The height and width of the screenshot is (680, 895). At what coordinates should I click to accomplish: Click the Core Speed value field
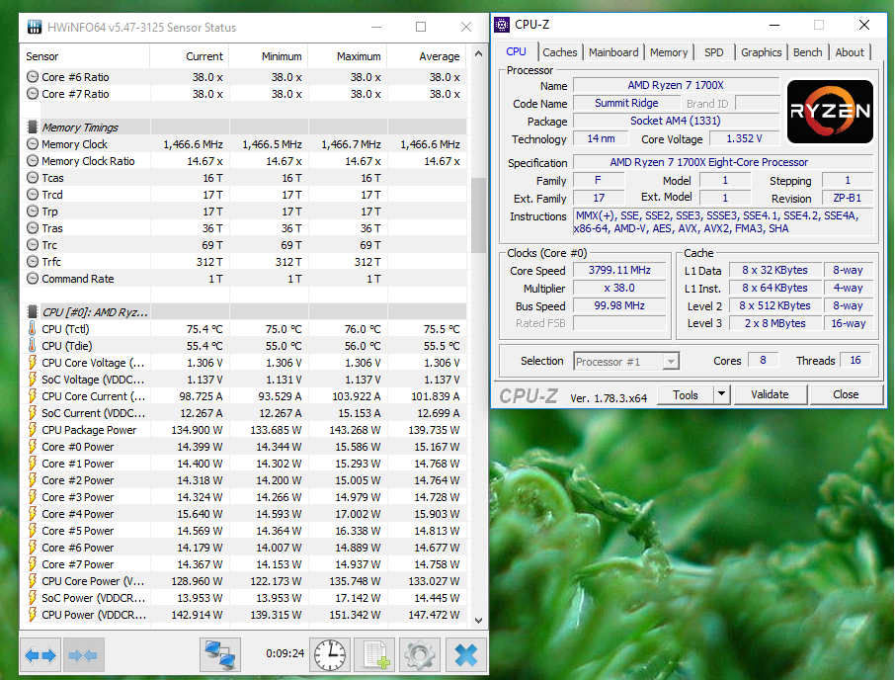tap(619, 270)
